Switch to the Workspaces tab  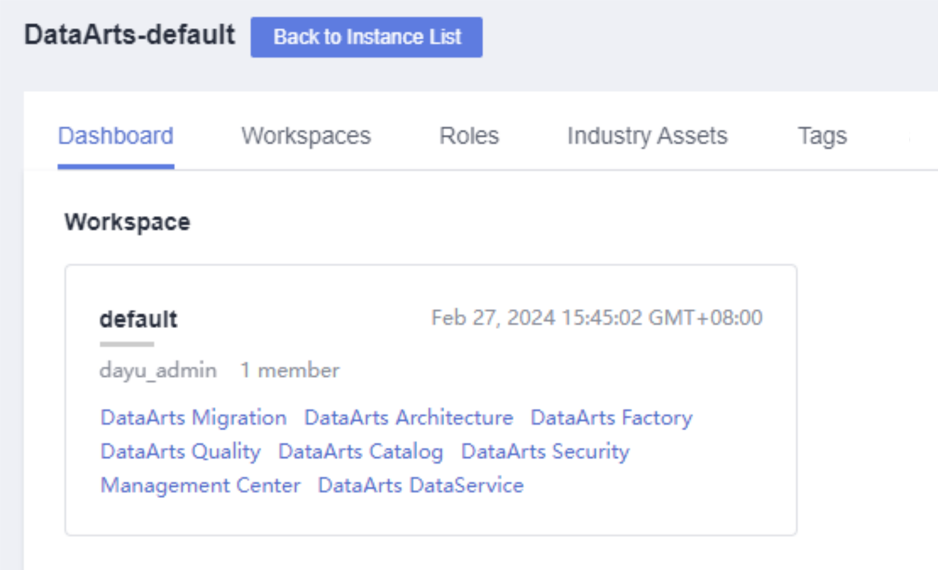pos(306,136)
